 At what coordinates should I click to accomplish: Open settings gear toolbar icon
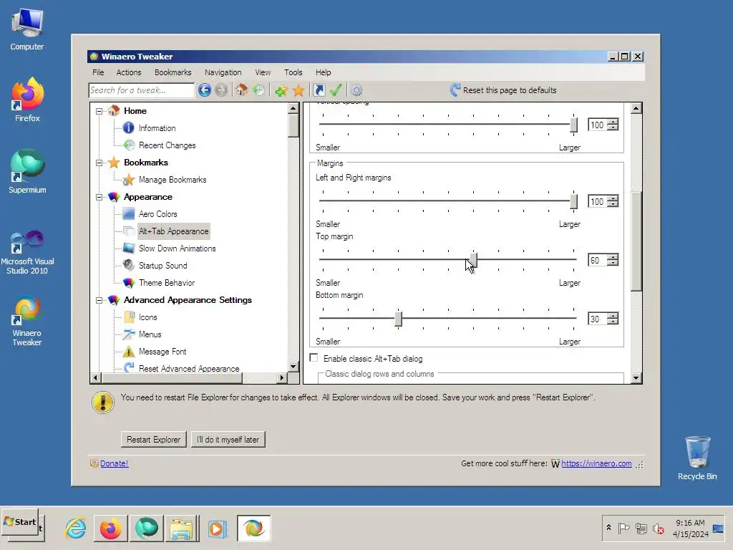(356, 90)
